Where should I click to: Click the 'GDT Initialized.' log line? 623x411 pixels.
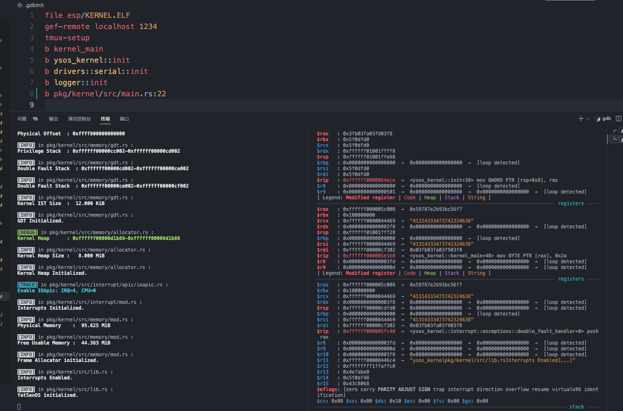[40, 221]
